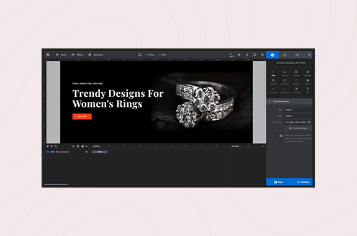This screenshot has width=357, height=236.
Task: Select the Title options icon
Action: coord(273,73)
